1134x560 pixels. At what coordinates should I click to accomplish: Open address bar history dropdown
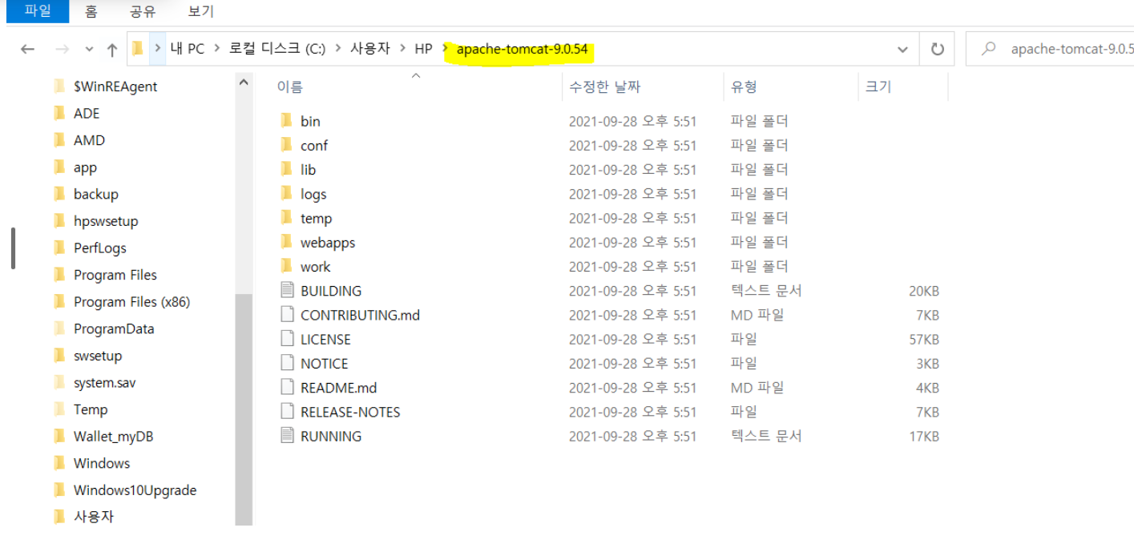(x=903, y=50)
